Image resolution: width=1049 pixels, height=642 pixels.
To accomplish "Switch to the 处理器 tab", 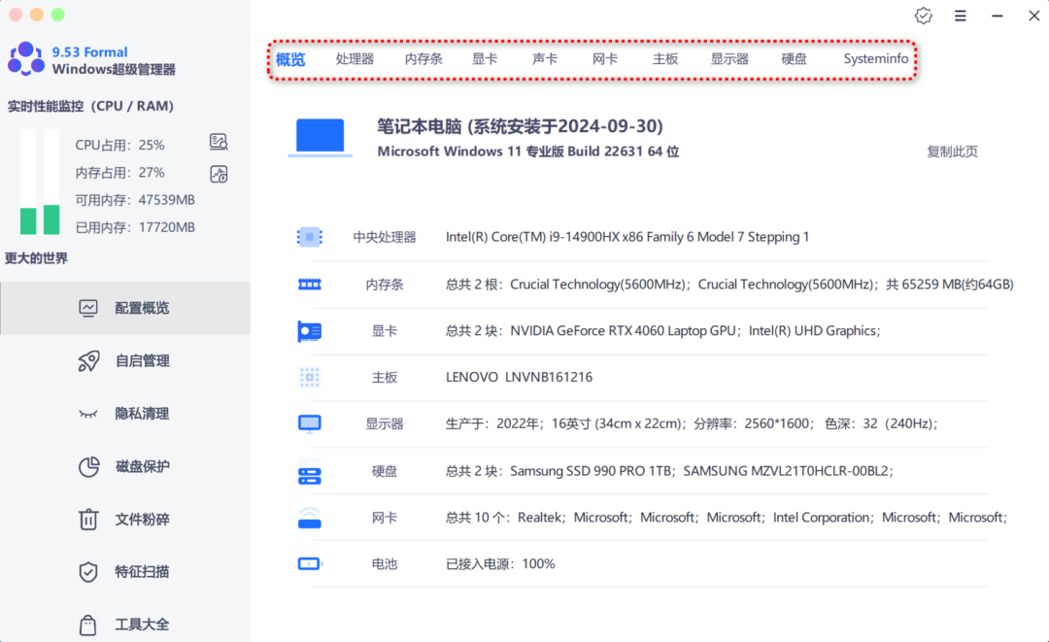I will click(x=355, y=59).
